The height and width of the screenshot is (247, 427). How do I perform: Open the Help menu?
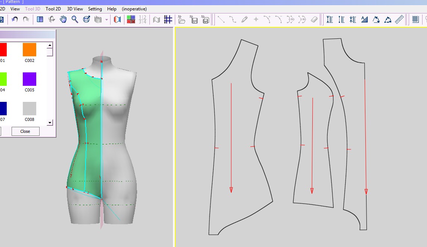point(112,9)
